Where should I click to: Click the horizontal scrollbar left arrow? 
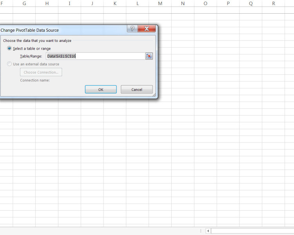pyautogui.click(x=208, y=231)
